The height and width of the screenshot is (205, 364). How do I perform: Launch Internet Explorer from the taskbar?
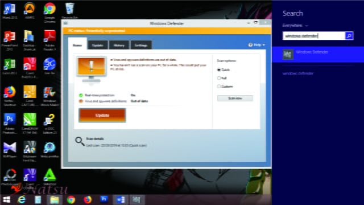22,200
